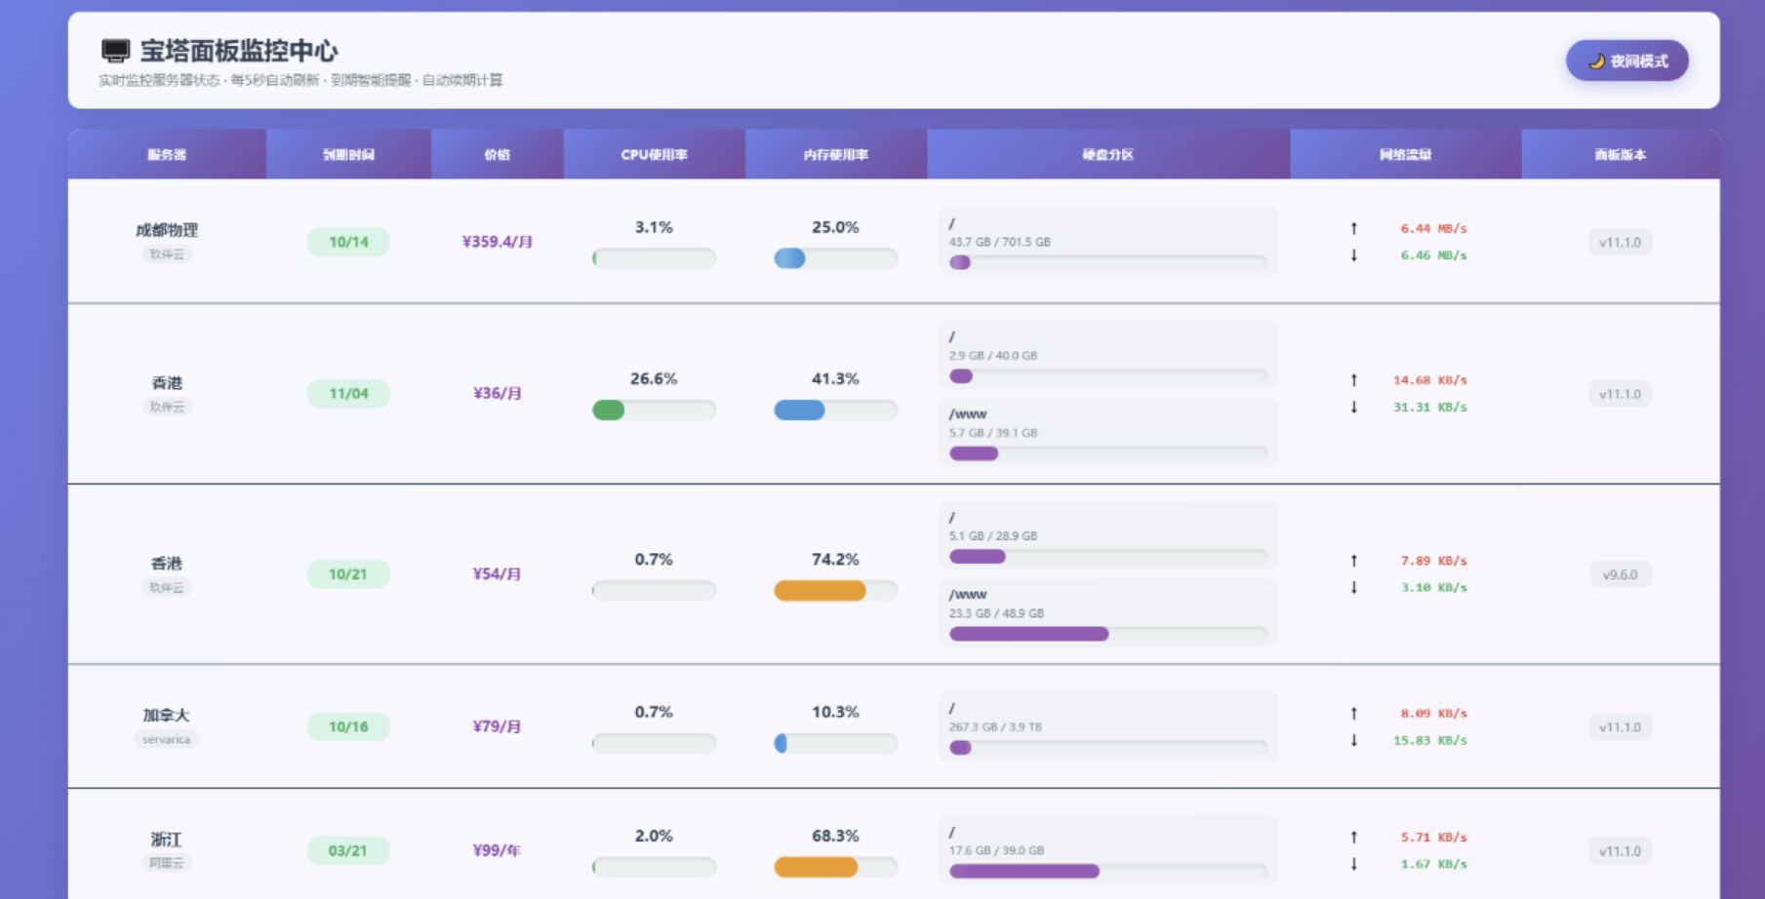Click the 网络流量 column header

point(1405,154)
